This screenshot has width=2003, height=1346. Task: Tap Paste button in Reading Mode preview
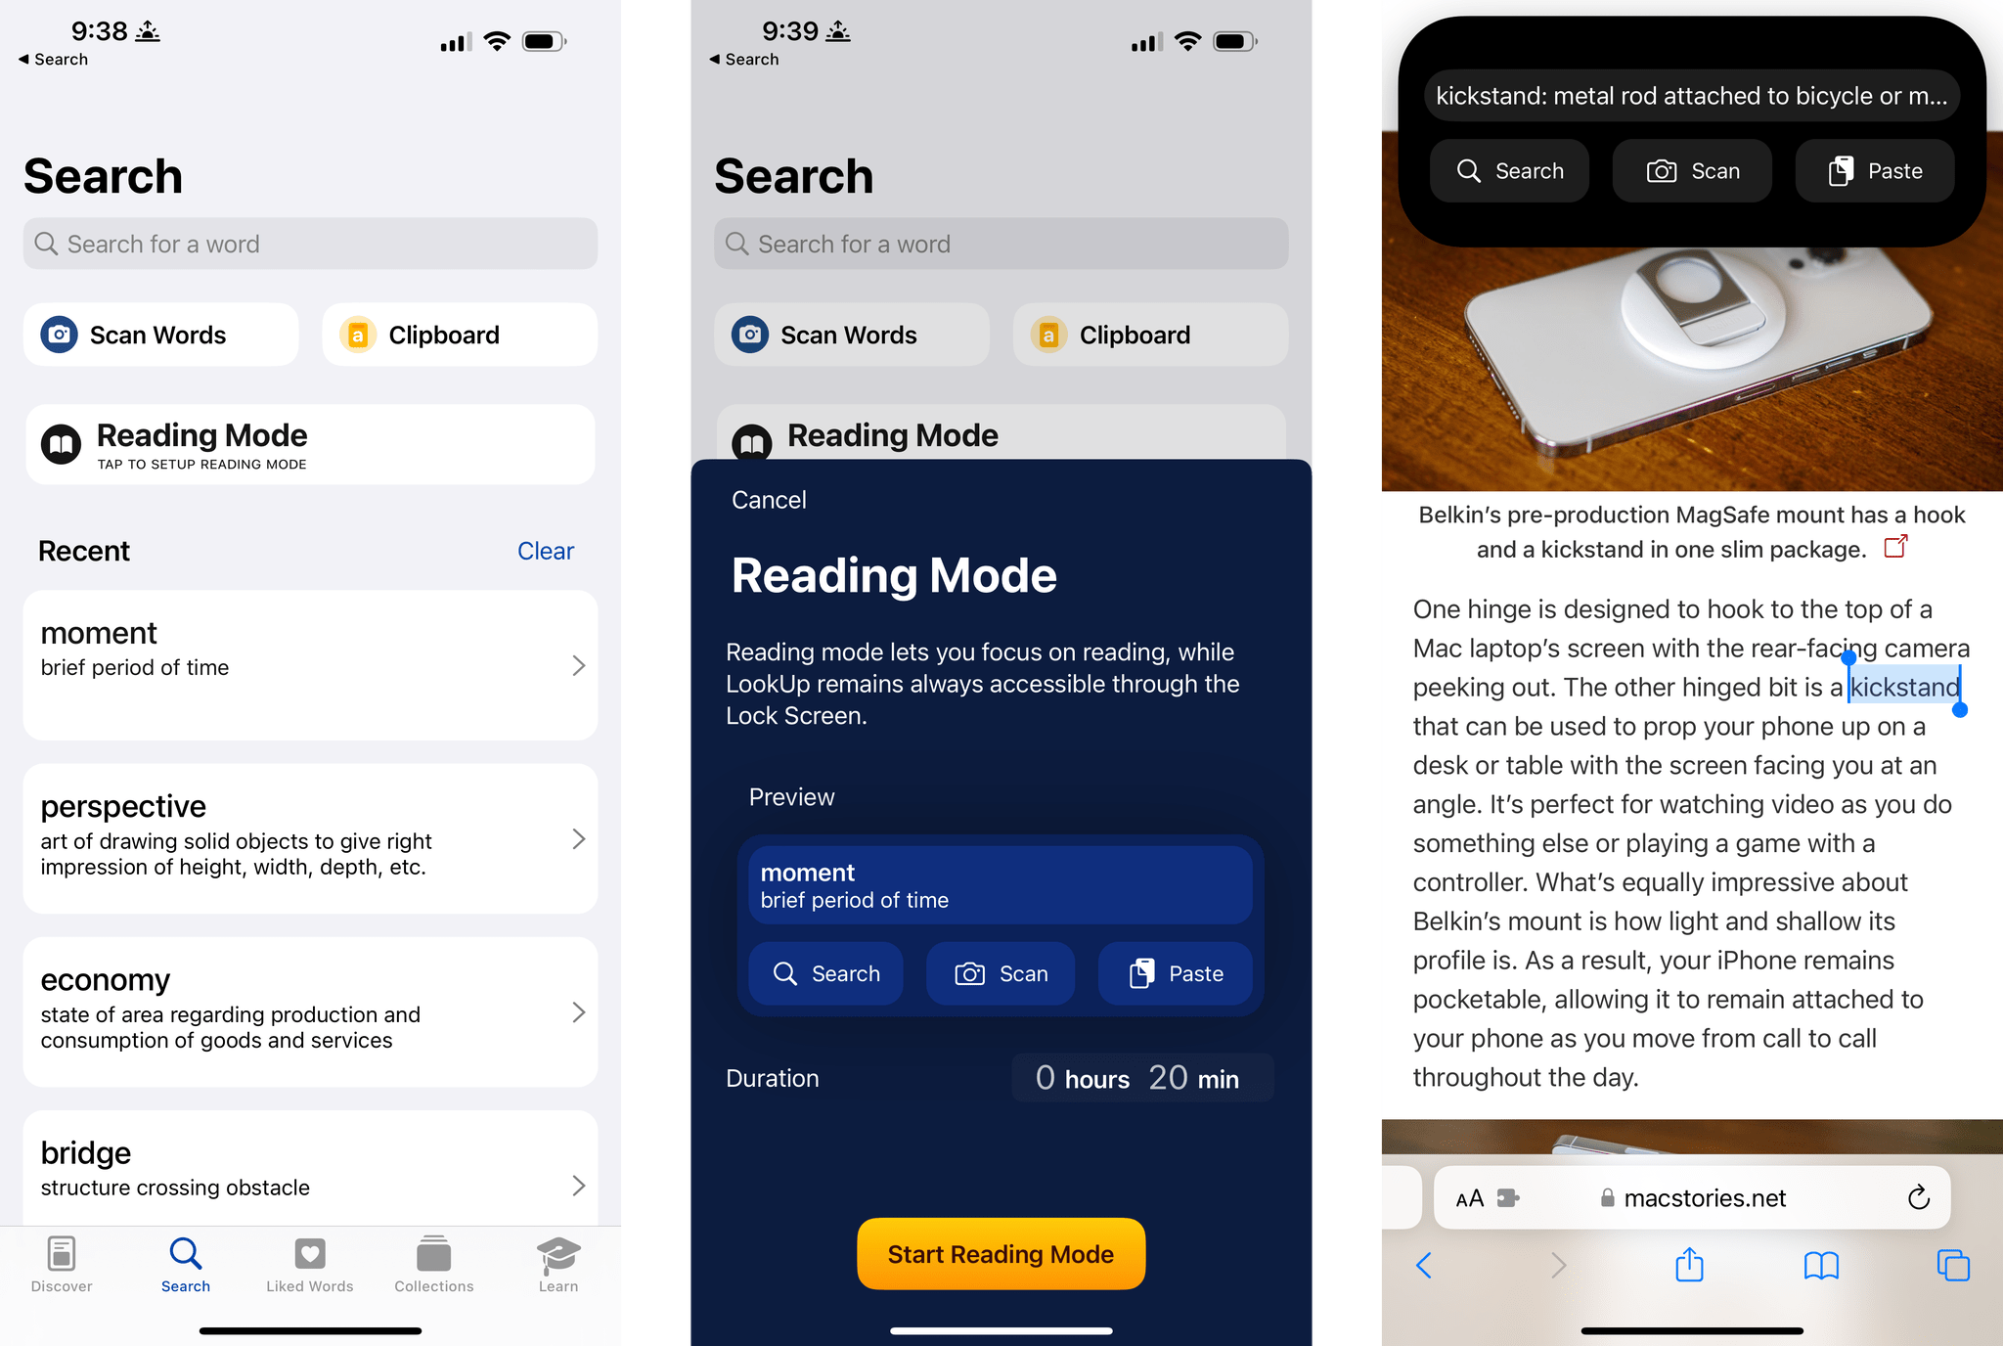[x=1176, y=973]
